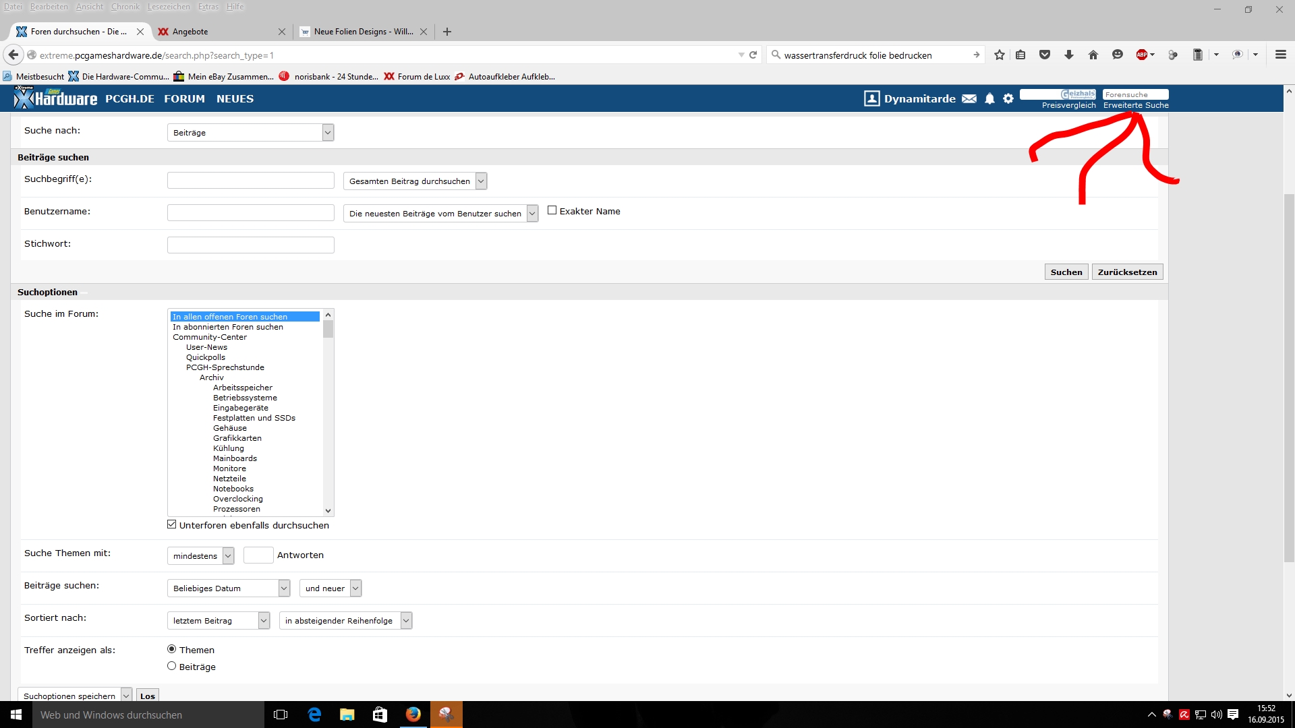
Task: Open the und neuer dropdown
Action: click(330, 588)
